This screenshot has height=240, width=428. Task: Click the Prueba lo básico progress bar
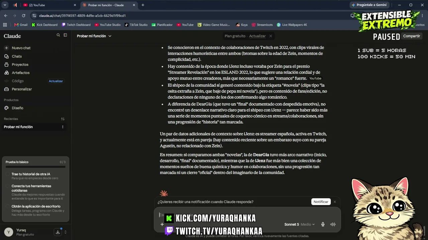tap(35, 167)
